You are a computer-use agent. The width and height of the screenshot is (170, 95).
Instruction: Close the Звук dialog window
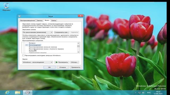click(x=80, y=16)
